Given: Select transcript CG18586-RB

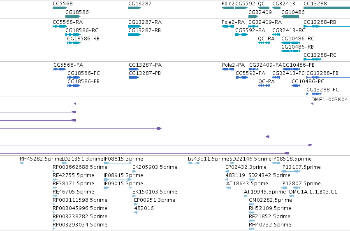Looking at the screenshot, I should point(83,39).
